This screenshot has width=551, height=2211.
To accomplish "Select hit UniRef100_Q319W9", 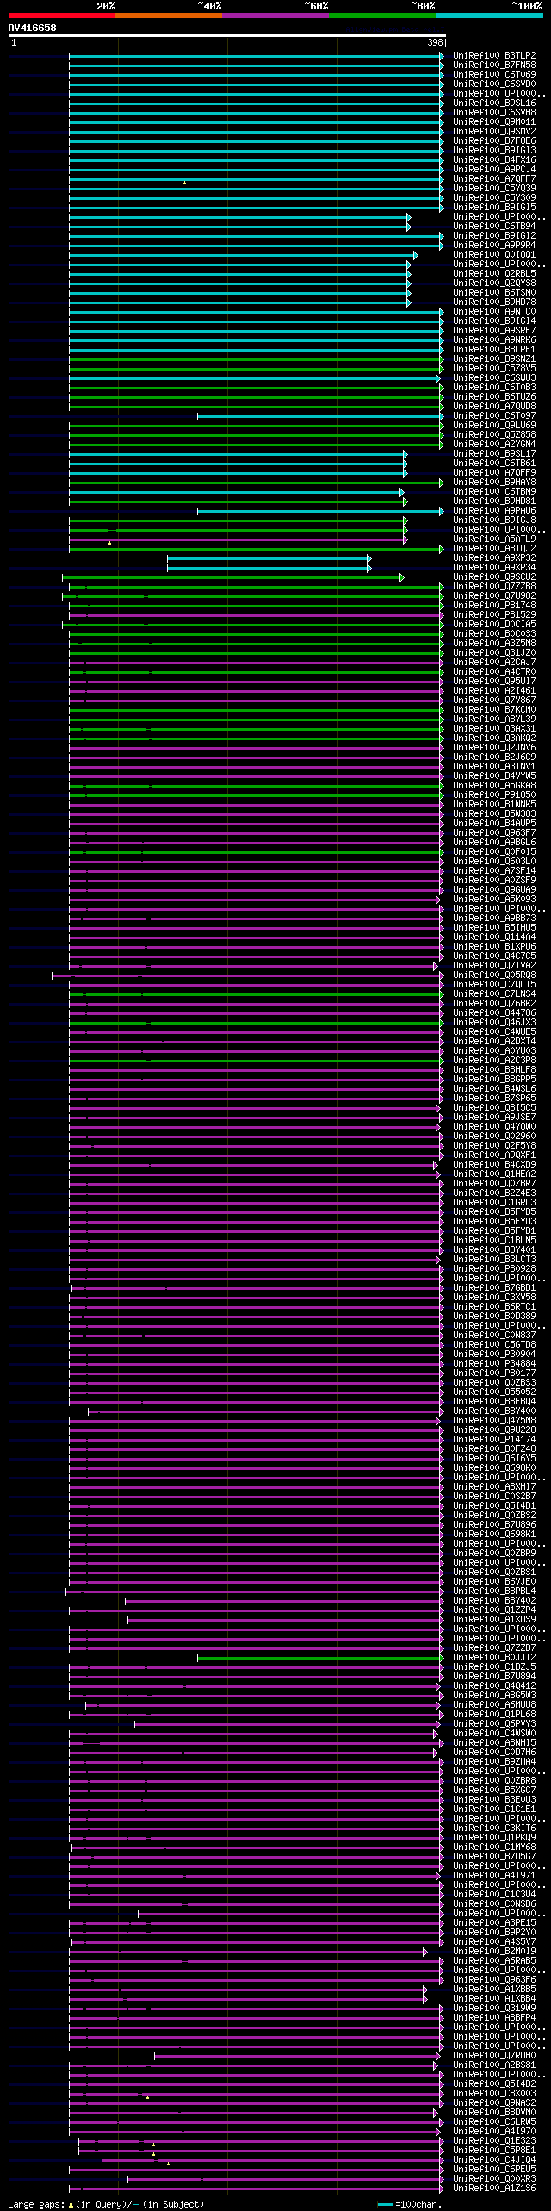I will pyautogui.click(x=494, y=2009).
